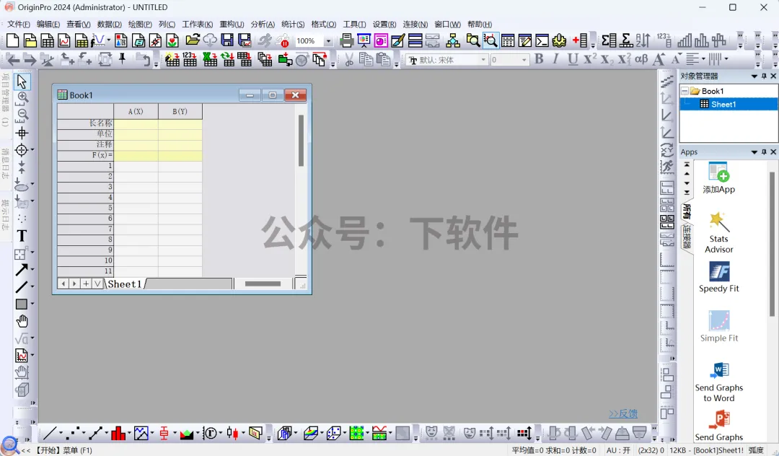This screenshot has height=456, width=779.
Task: Click the Scatter plot icon in bottom toolbar
Action: point(73,433)
